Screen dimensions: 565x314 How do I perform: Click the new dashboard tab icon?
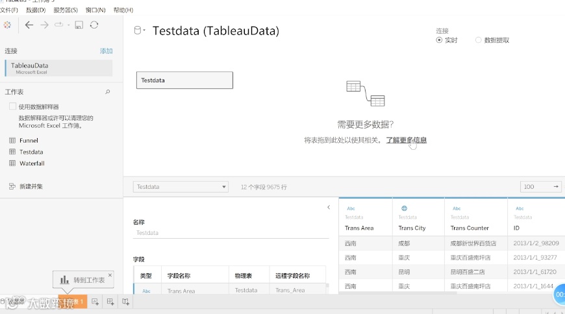click(x=110, y=302)
